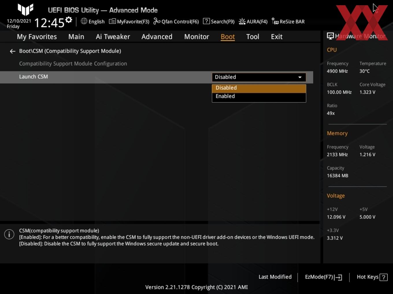Click the Launch CSM setting row label

(34, 77)
